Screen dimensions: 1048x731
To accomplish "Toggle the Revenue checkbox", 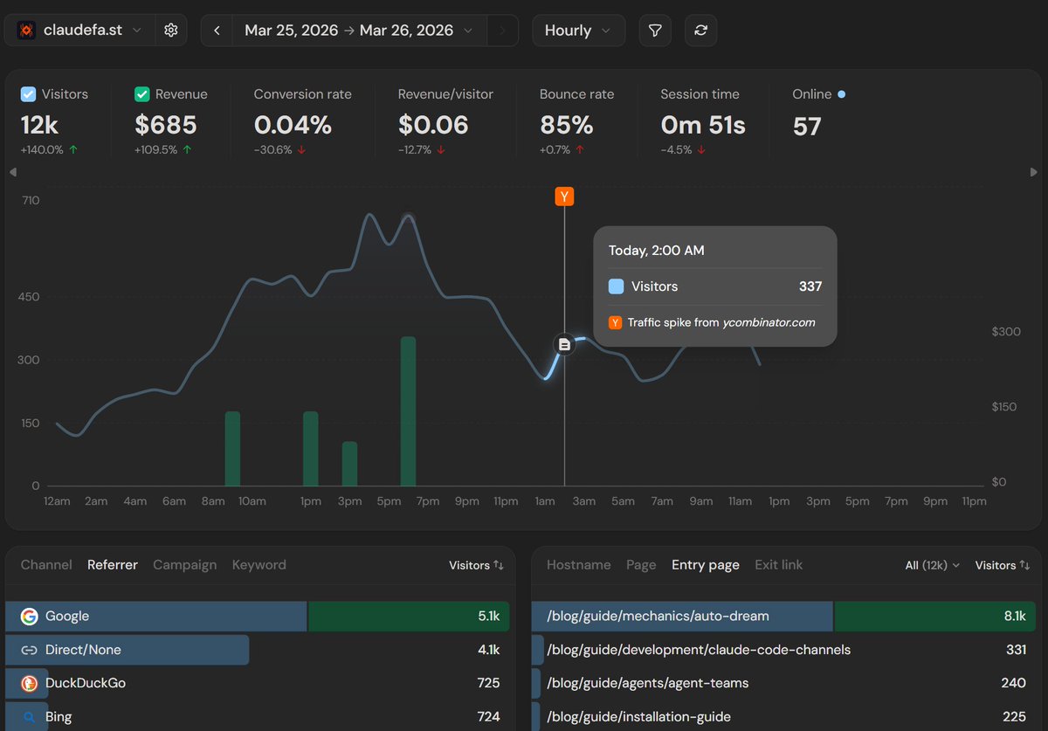I will [x=141, y=93].
